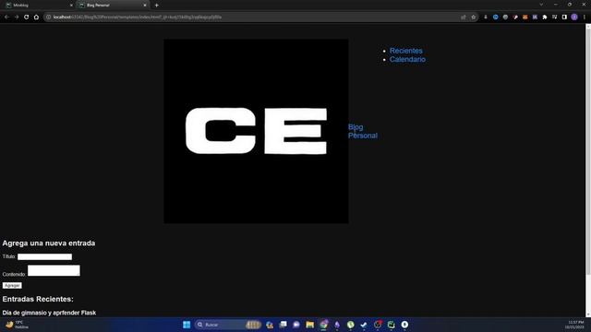Toggle the browser side panel
Screen dimensions: 591x332
pyautogui.click(x=564, y=17)
